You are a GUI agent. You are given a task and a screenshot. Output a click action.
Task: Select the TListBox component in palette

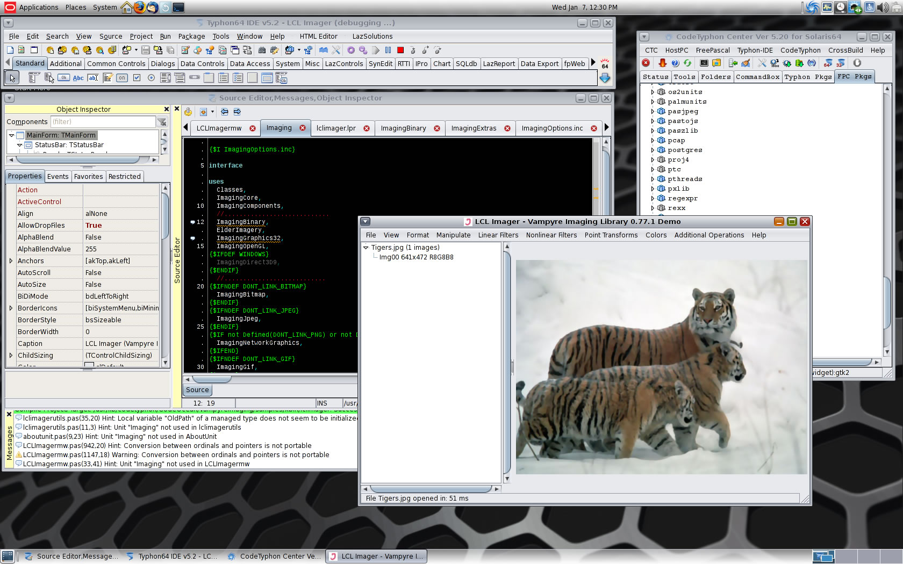pos(166,78)
